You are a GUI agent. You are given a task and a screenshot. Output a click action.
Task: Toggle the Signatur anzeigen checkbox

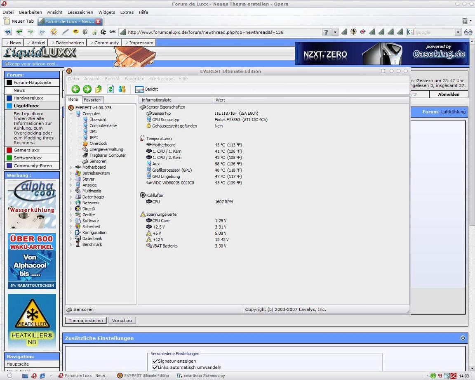point(155,361)
